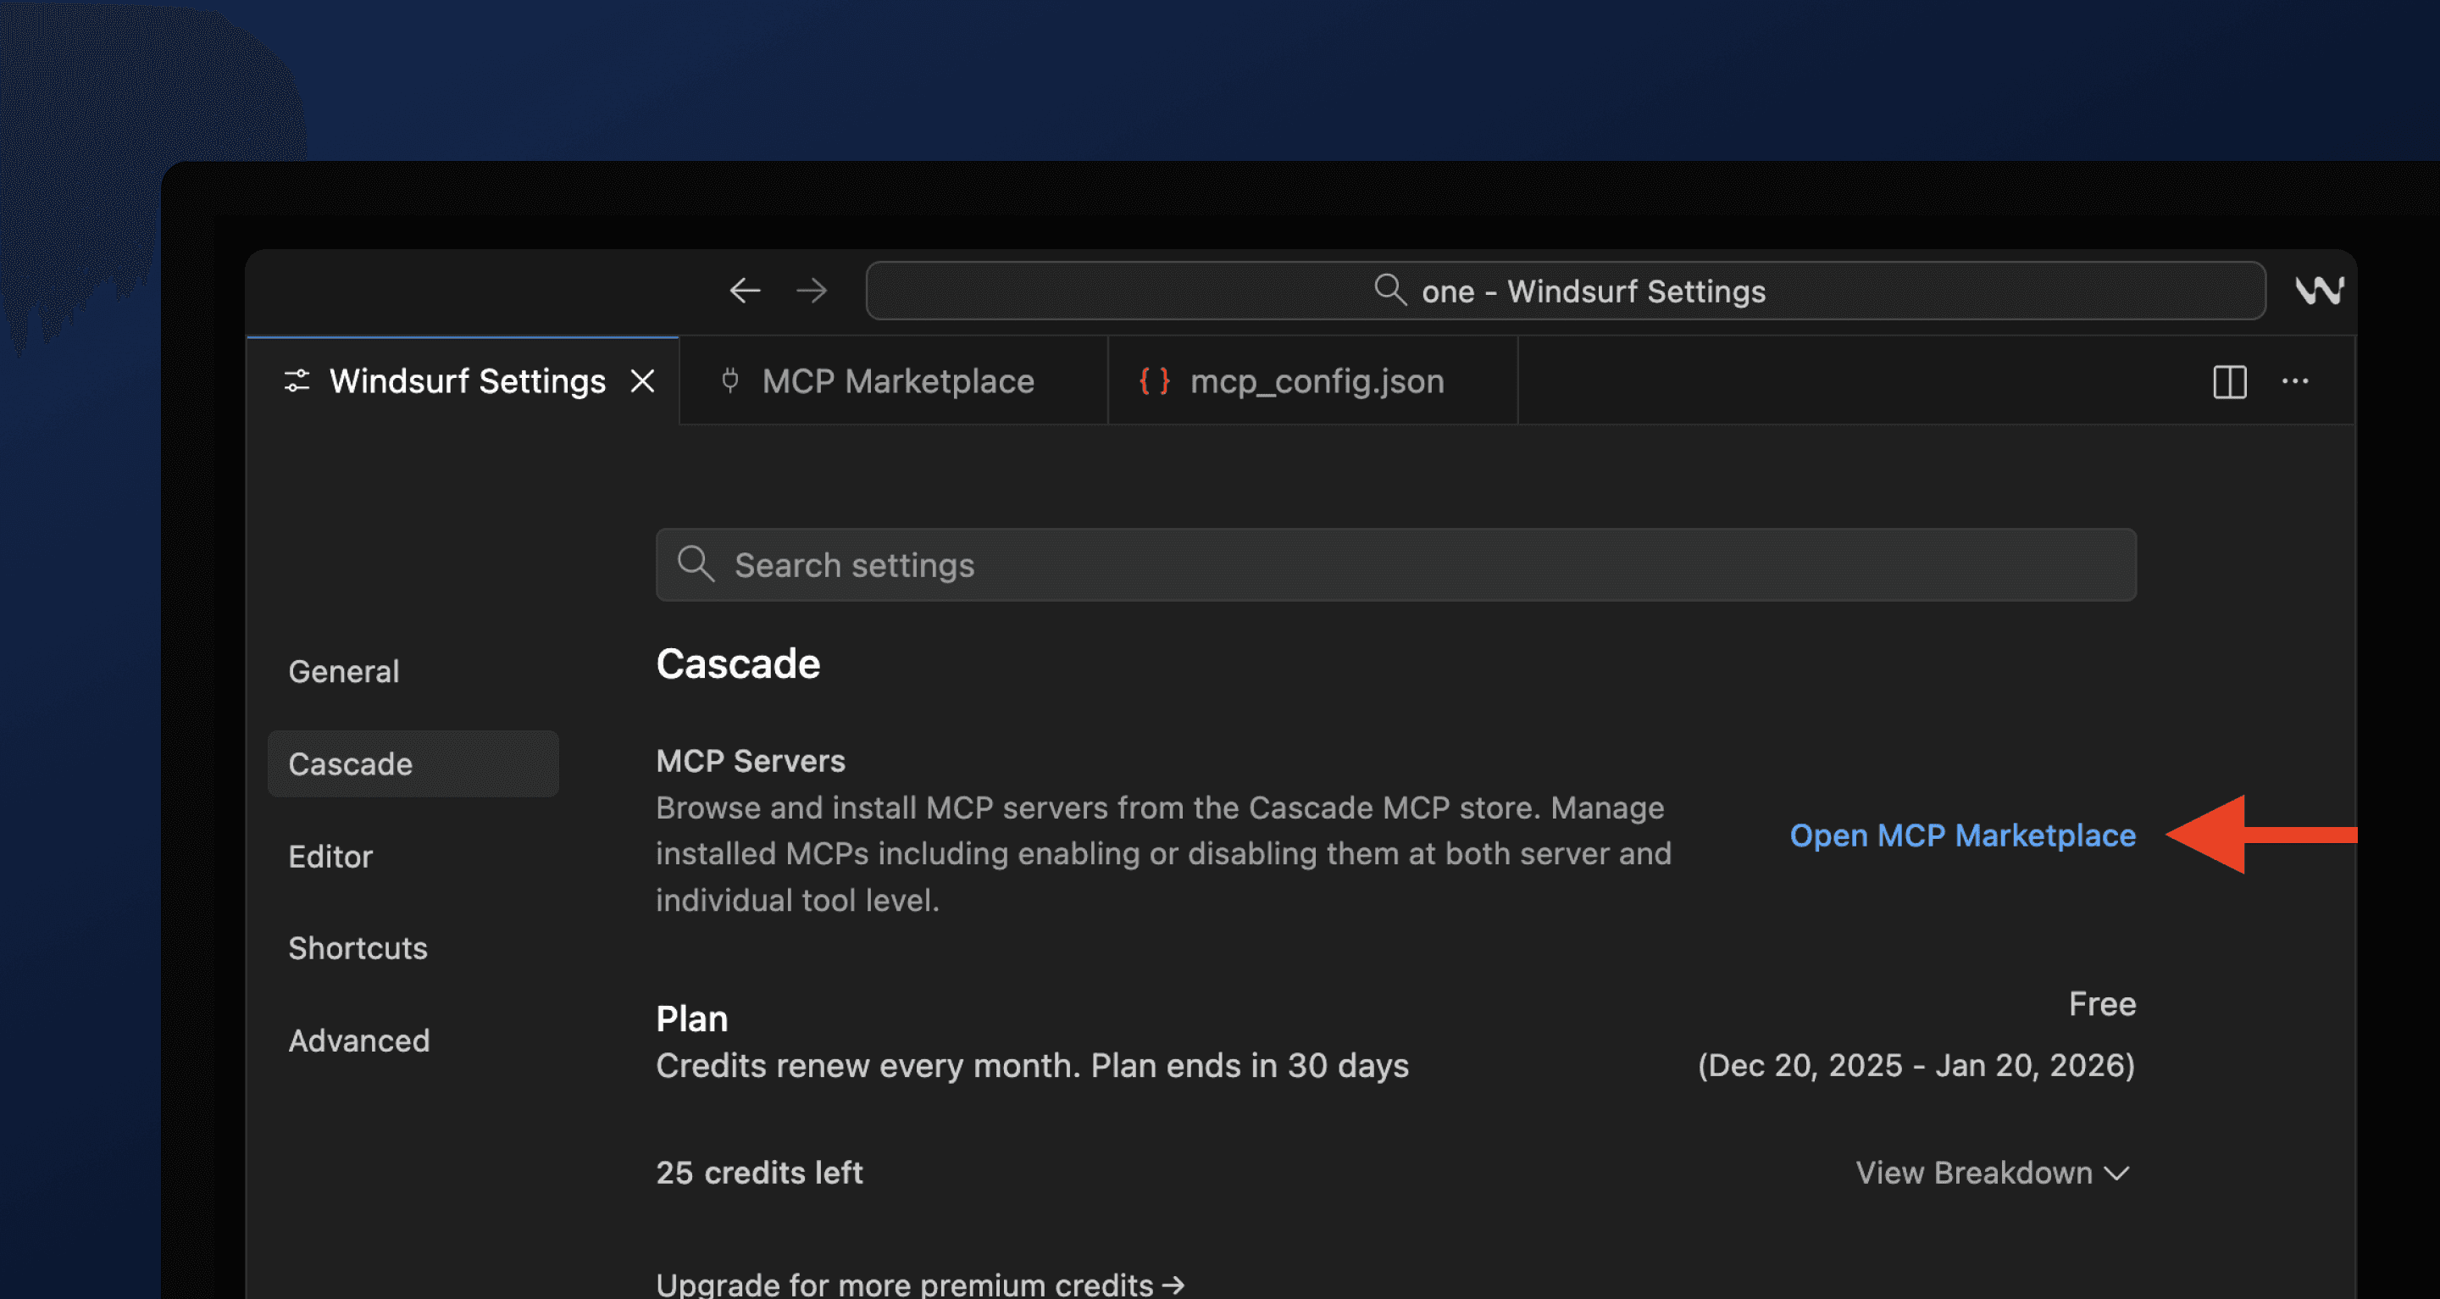Click the Open MCP Marketplace link

pyautogui.click(x=1963, y=835)
